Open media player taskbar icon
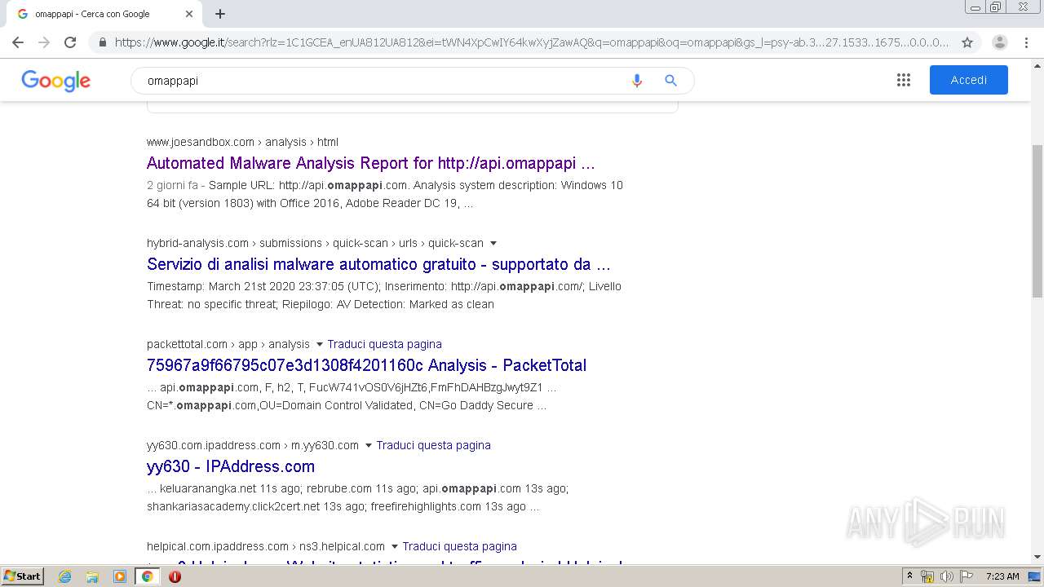The image size is (1044, 587). click(x=120, y=576)
